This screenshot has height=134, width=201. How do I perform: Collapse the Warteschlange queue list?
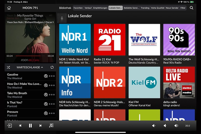[x=30, y=67]
